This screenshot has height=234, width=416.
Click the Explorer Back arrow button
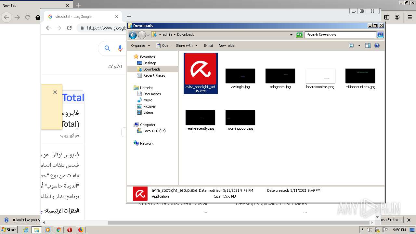(x=133, y=35)
